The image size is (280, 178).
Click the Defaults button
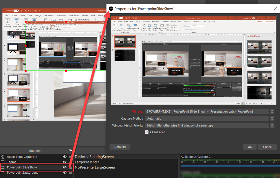tap(120, 147)
